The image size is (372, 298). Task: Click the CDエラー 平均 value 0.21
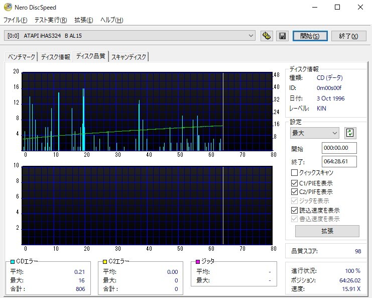tap(79, 272)
